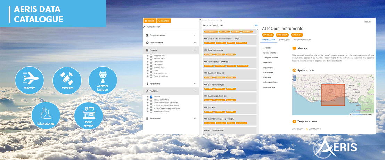Tick the Ground data checkbox
This screenshot has width=385, height=160.
point(151,67)
